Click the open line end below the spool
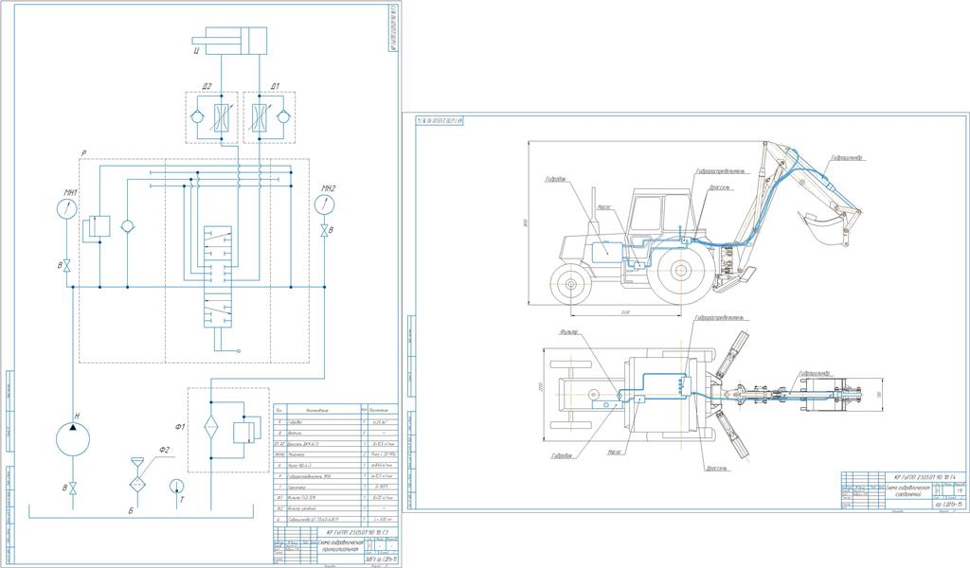Image resolution: width=970 pixels, height=568 pixels. (239, 350)
